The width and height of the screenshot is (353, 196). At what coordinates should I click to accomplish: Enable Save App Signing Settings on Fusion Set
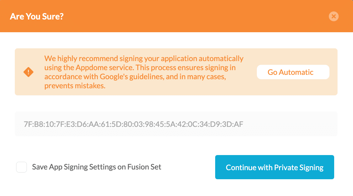tap(22, 167)
